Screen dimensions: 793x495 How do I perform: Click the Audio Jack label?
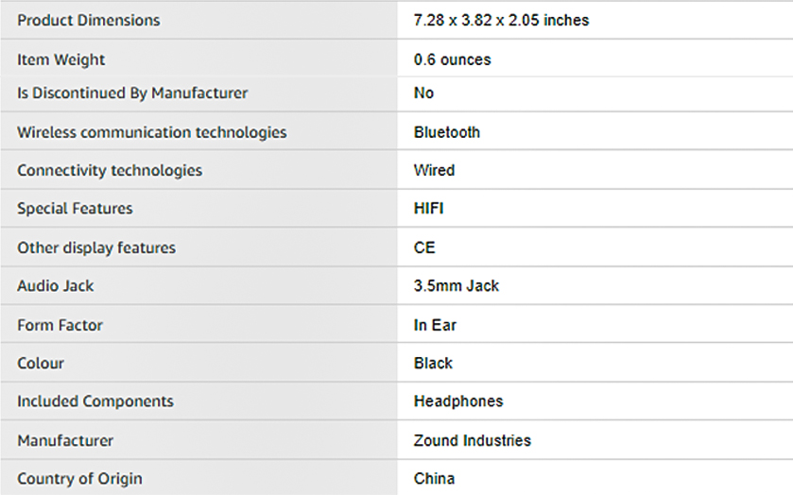(56, 285)
